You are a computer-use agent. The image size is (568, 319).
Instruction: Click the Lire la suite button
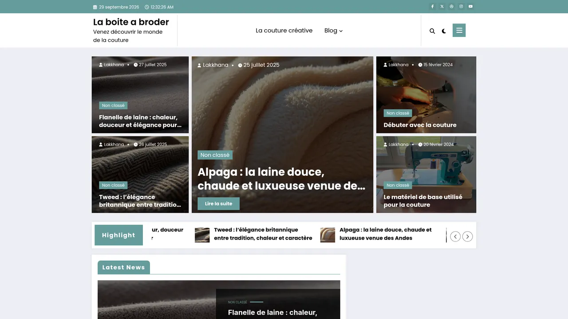(218, 204)
